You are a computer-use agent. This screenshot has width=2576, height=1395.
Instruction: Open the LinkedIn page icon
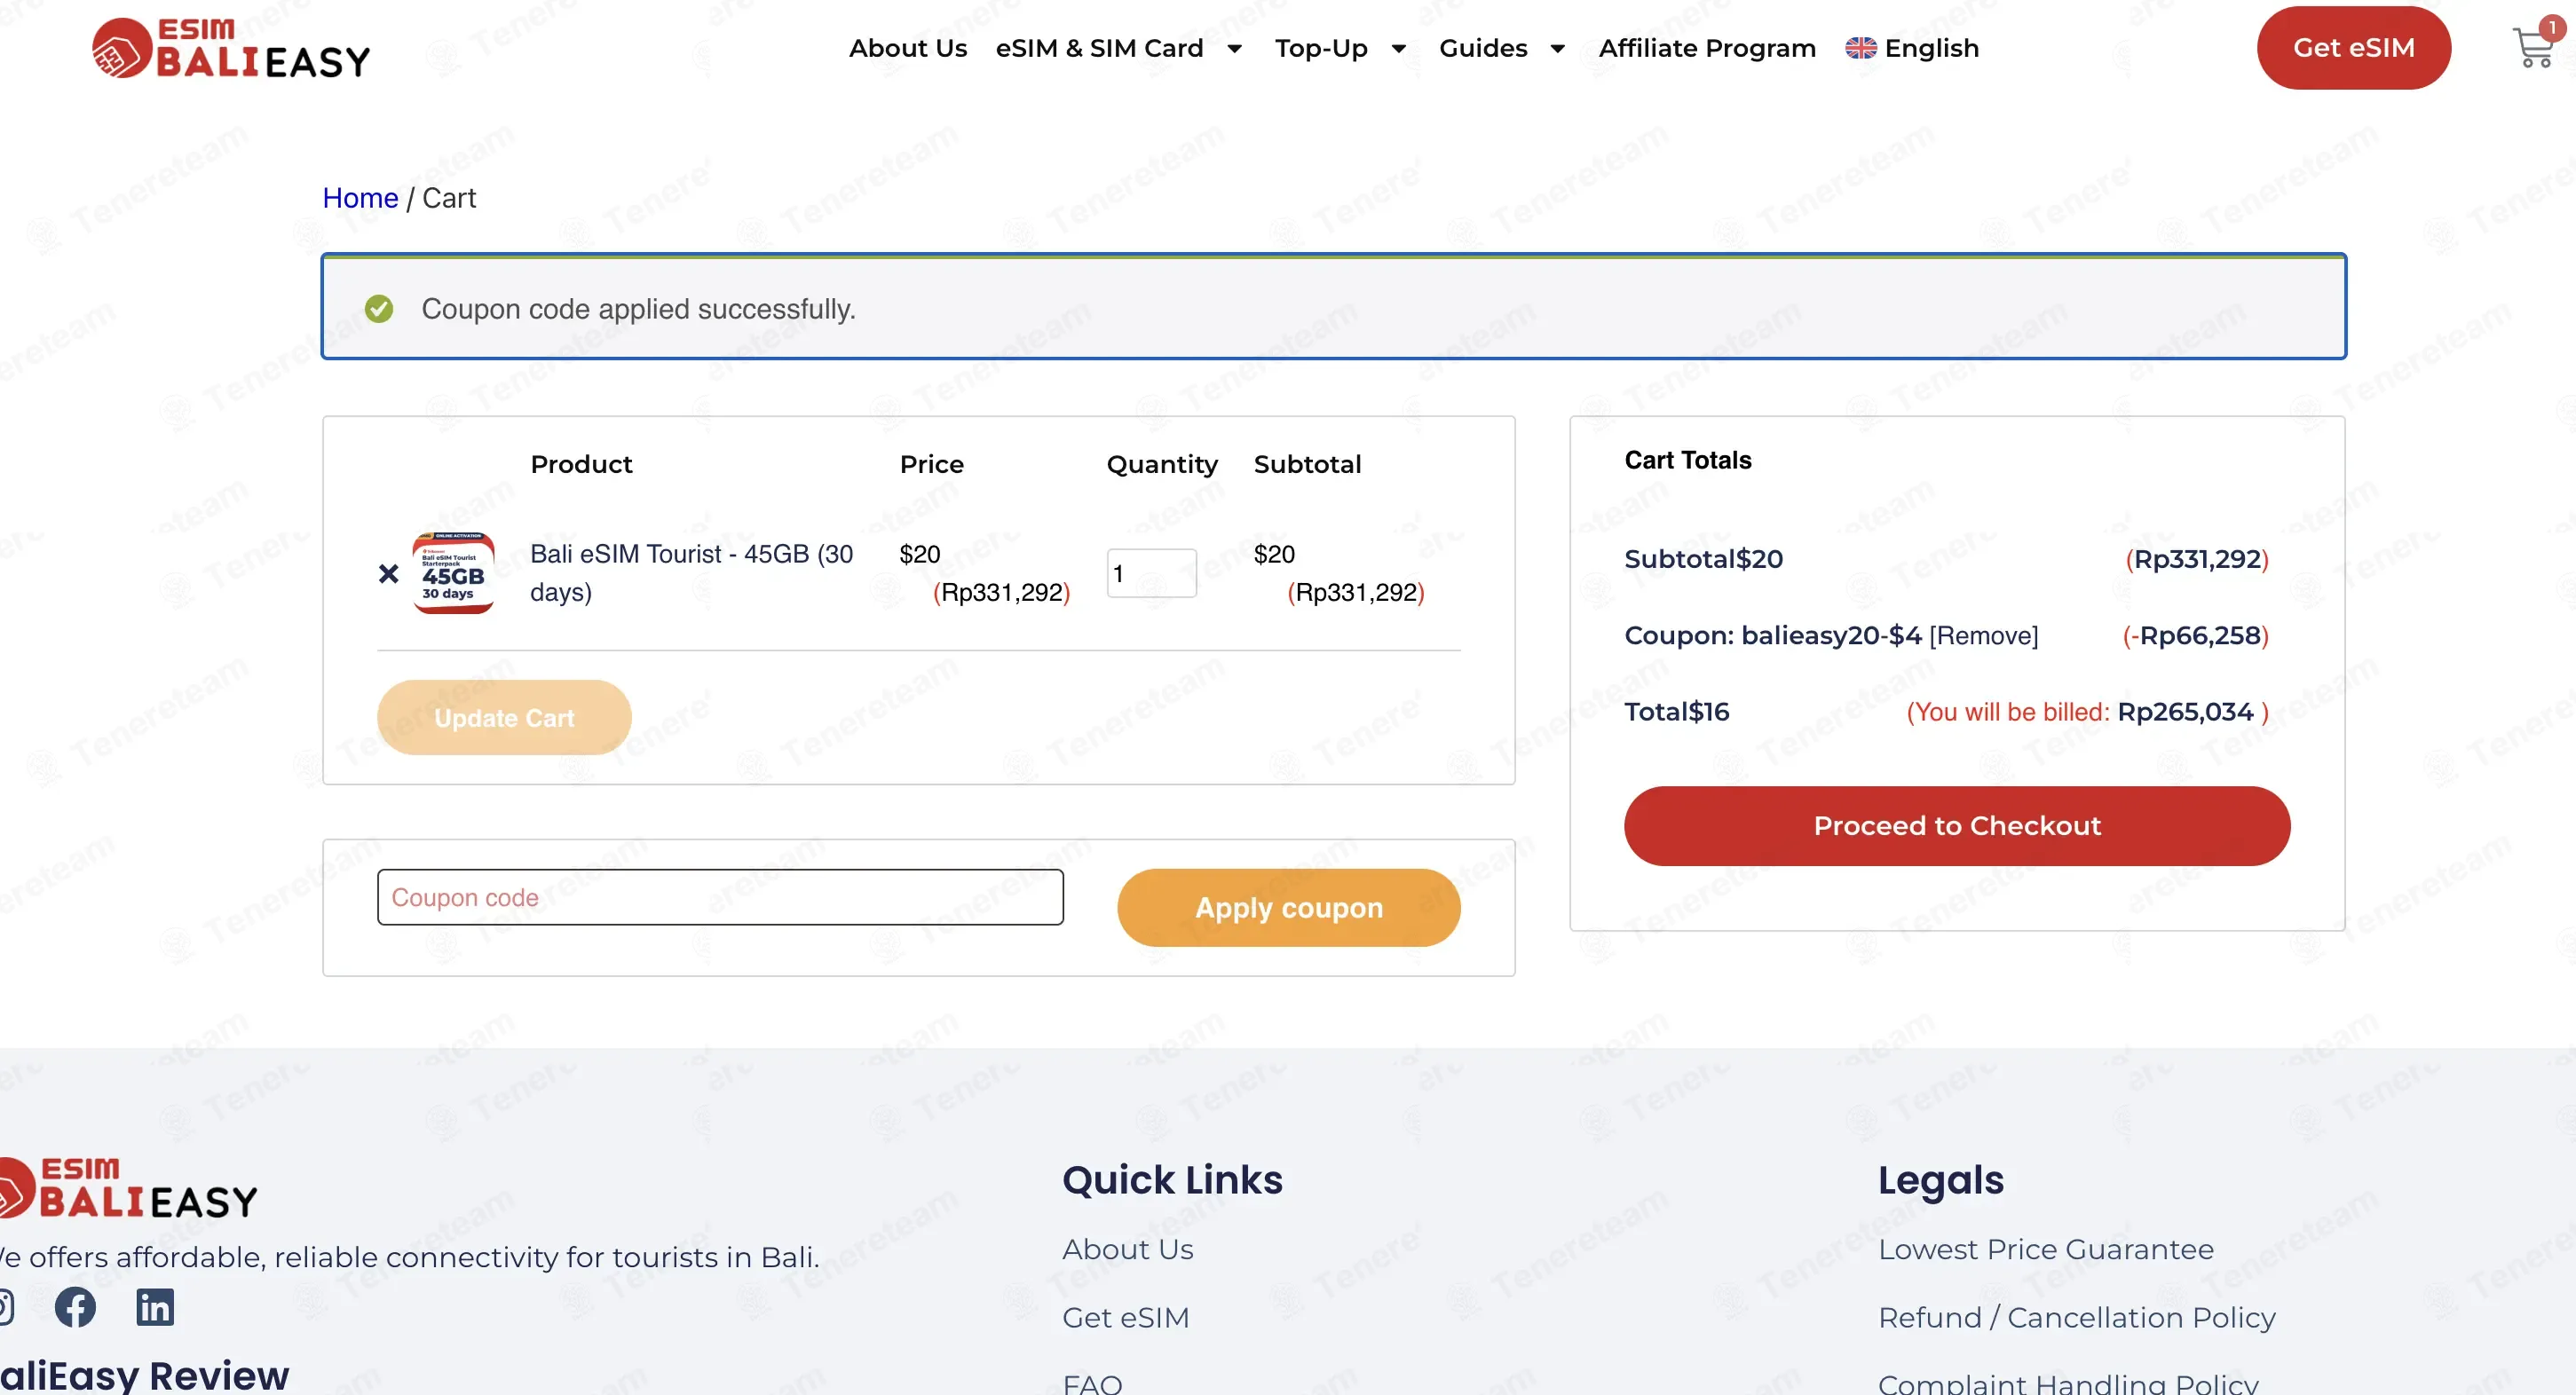[x=155, y=1307]
